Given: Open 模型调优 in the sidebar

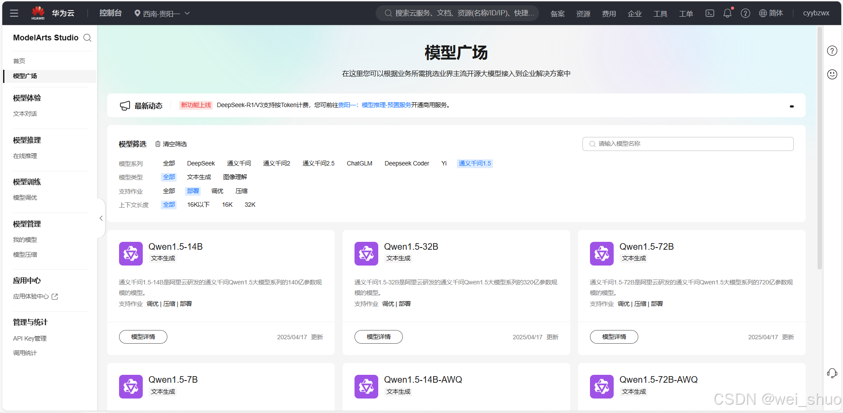Looking at the screenshot, I should (25, 198).
